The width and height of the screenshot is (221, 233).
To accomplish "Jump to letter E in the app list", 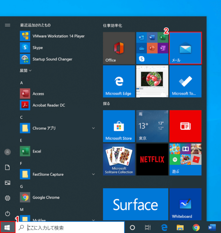I will pyautogui.click(x=21, y=140).
